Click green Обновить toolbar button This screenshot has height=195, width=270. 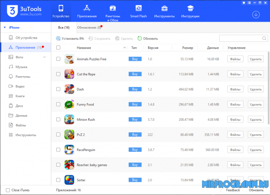coord(148,38)
